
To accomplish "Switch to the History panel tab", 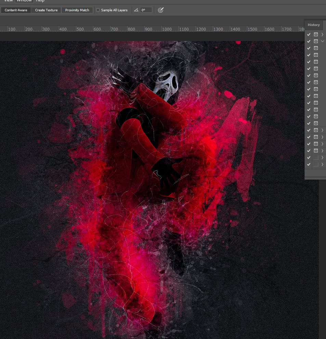I will pyautogui.click(x=314, y=25).
